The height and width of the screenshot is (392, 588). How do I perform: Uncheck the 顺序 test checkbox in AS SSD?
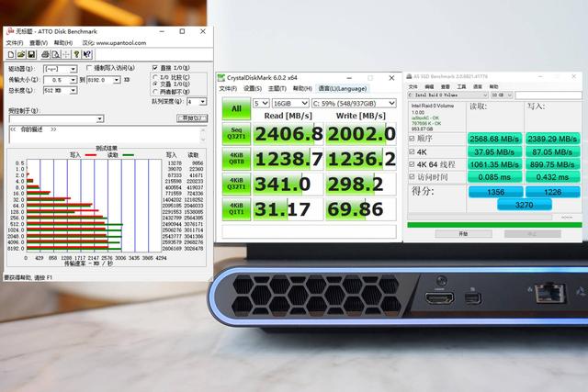412,139
